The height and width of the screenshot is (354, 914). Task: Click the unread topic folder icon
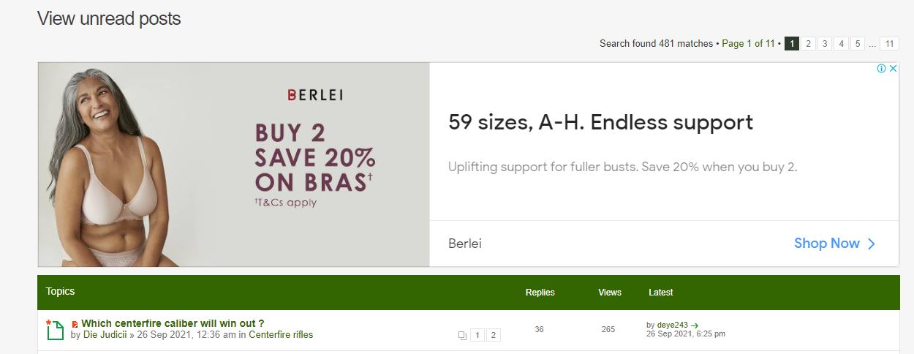55,331
